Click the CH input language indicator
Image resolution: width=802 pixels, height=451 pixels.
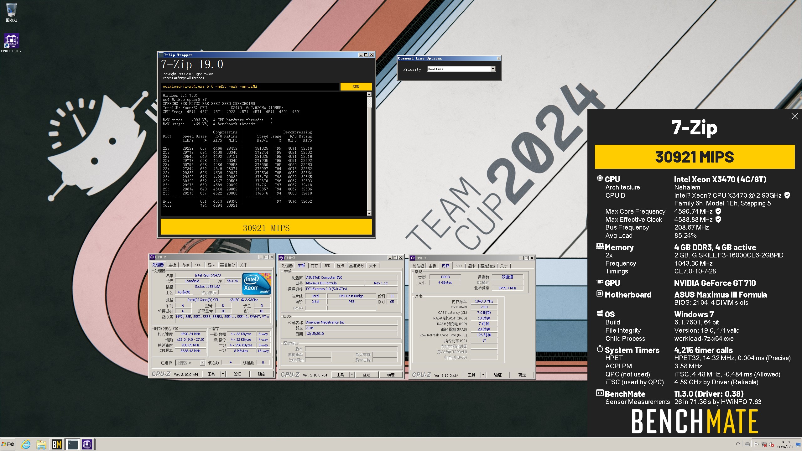(738, 444)
